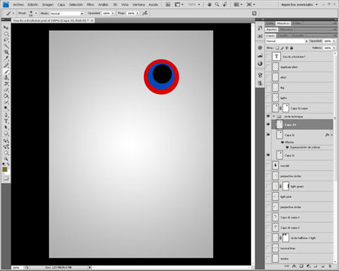This screenshot has height=271, width=339.
Task: Open the History panel icon in dock
Action: 260,28
